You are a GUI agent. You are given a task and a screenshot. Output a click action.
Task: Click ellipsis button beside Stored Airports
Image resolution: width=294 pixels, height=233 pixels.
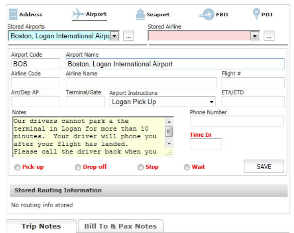coord(128,36)
